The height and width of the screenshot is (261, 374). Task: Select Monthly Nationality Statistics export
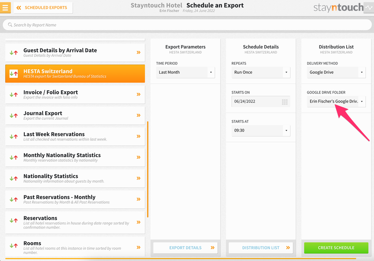(75, 158)
